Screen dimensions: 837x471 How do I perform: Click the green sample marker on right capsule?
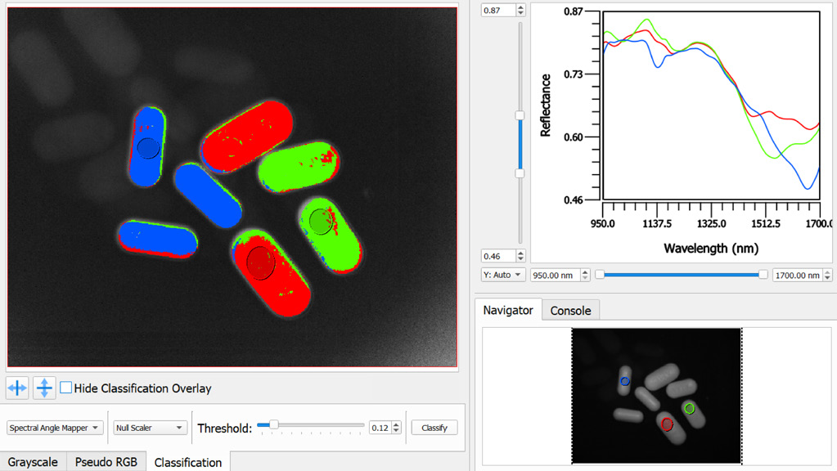pos(321,221)
